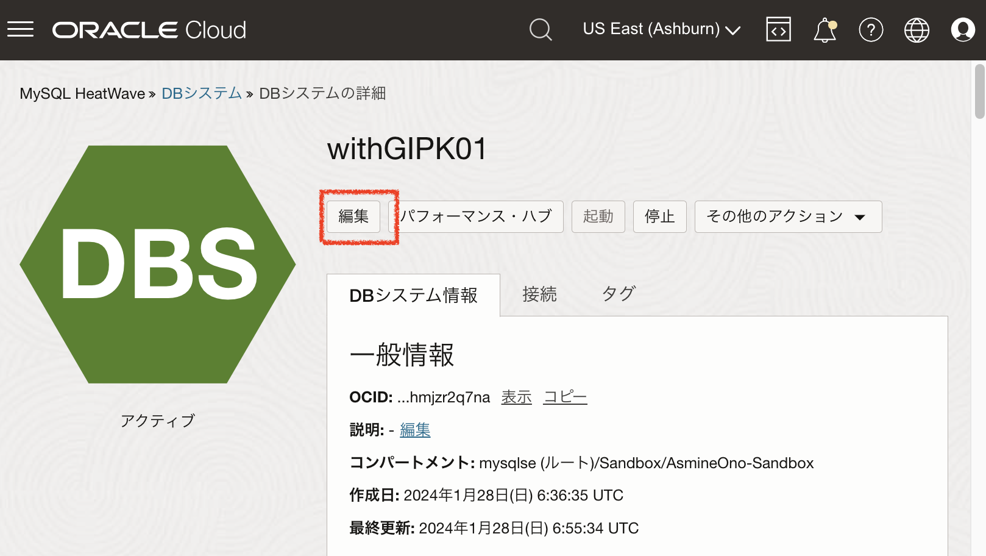Click the DBシステムの詳細 breadcrumb text
Image resolution: width=986 pixels, height=556 pixels.
click(x=322, y=93)
